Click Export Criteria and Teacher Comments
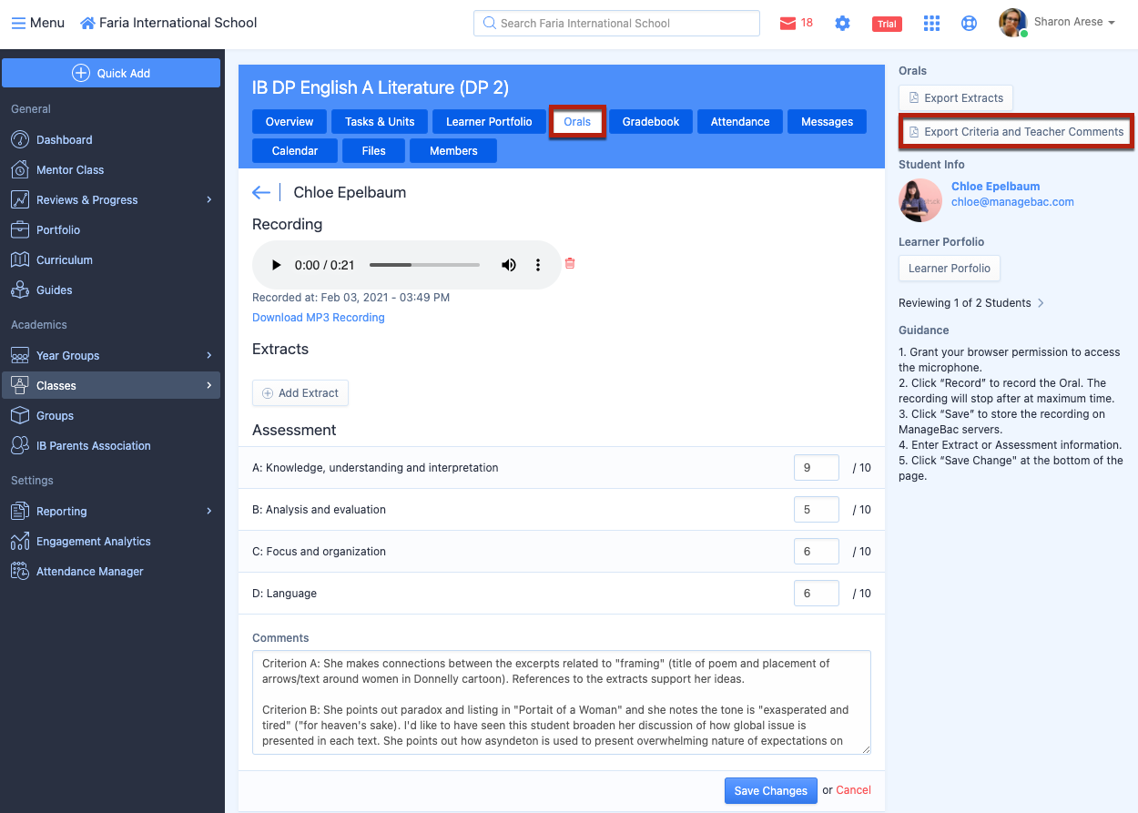Viewport: 1138px width, 813px height. point(1016,132)
